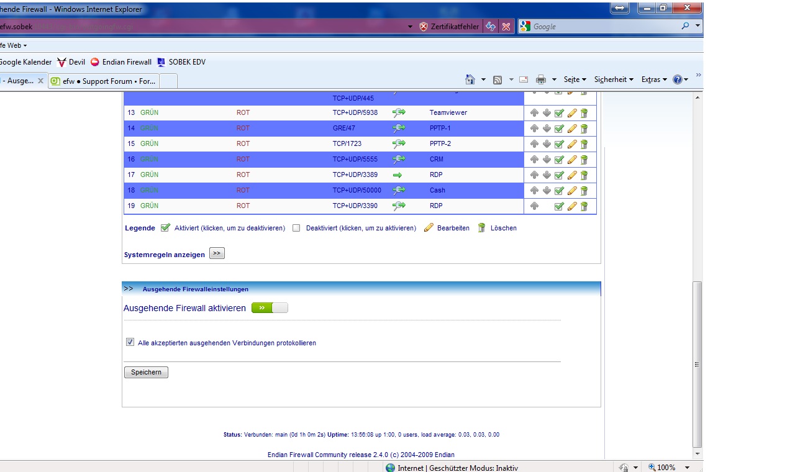
Task: Delete the CRM rule using trash icon
Action: point(584,160)
